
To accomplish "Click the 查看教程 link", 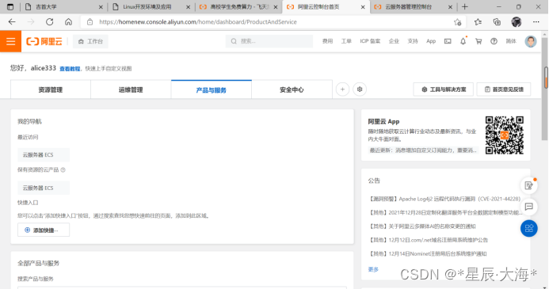I will (x=70, y=69).
